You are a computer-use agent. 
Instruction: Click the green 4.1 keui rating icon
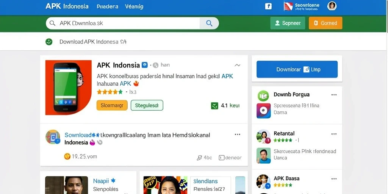click(214, 106)
